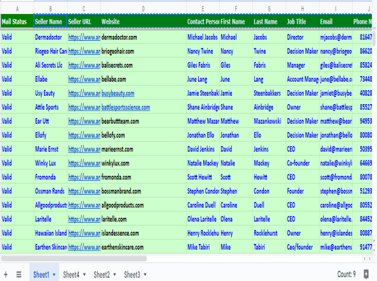Screen dimensions: 377x281
Task: Open Seller URL link in Winky Lux row
Action: (x=84, y=163)
